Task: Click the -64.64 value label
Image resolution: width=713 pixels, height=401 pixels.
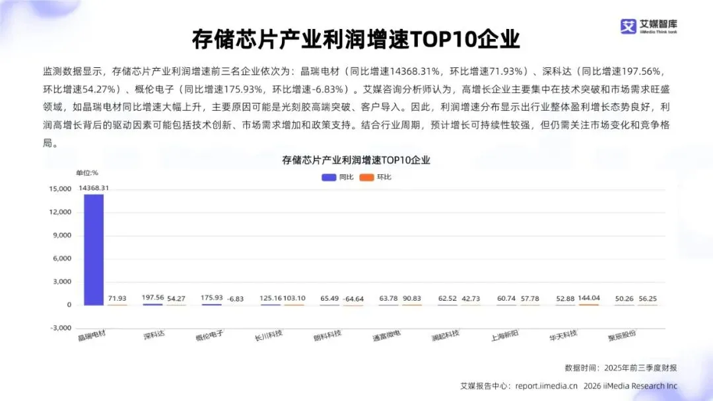Action: click(x=353, y=299)
